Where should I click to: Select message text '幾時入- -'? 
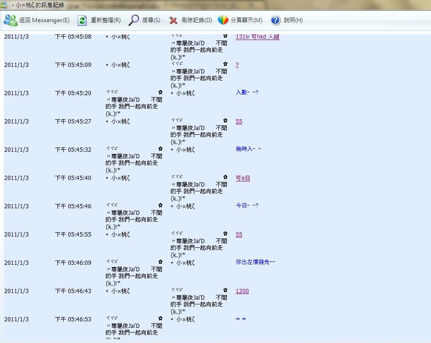(248, 149)
